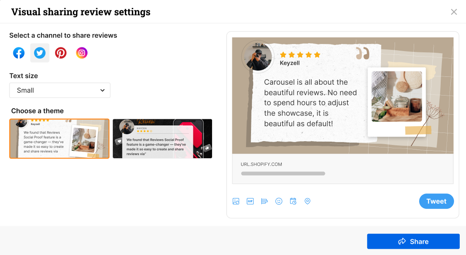Add a location to the tweet
The image size is (466, 255).
click(307, 201)
